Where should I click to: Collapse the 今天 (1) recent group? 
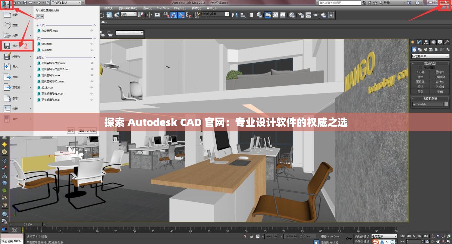(x=94, y=25)
